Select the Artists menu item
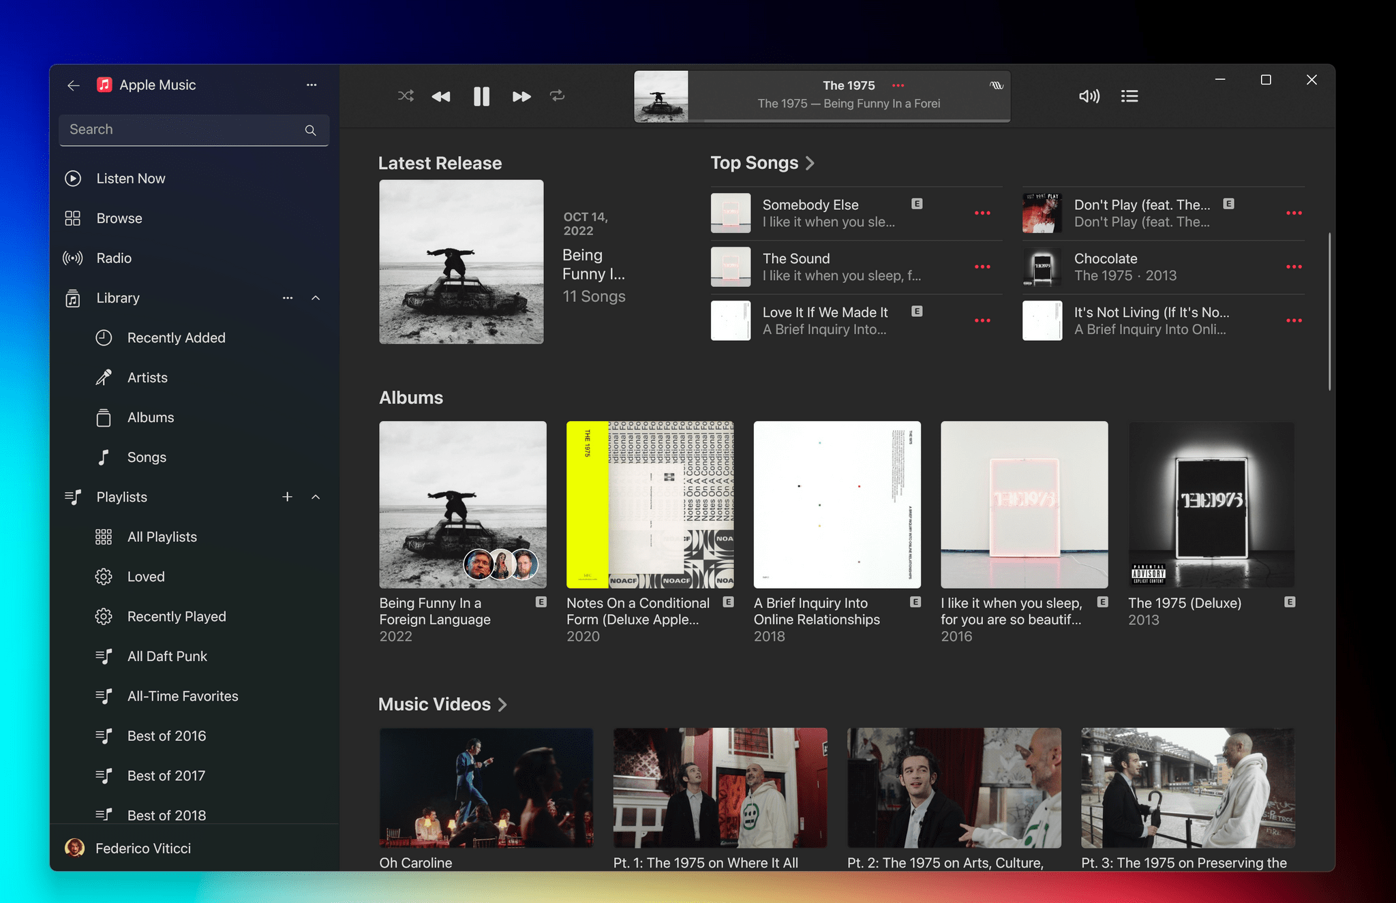Screen dimensions: 1396x903 (145, 378)
